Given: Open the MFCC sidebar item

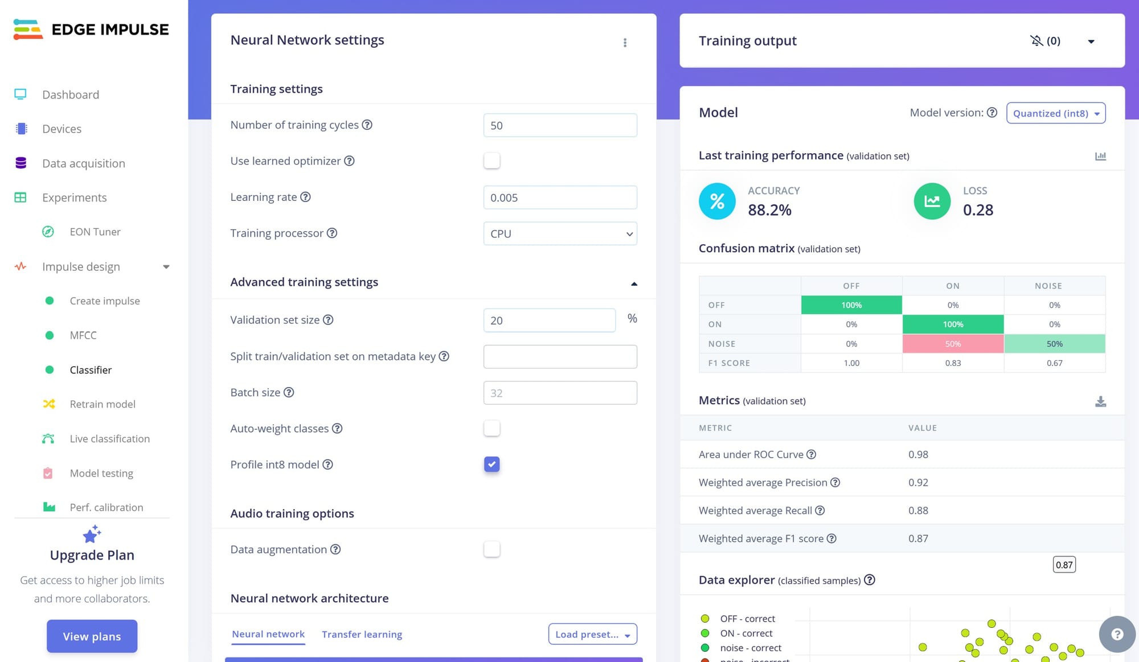Looking at the screenshot, I should coord(83,335).
